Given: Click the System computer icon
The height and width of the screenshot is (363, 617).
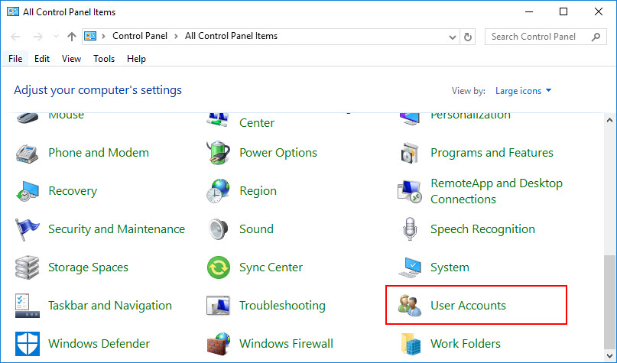Looking at the screenshot, I should coord(410,267).
